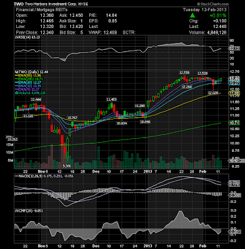Click the date Tuesday 12-Feb-2013
Screen dimensions: 245x249
(x=204, y=9)
